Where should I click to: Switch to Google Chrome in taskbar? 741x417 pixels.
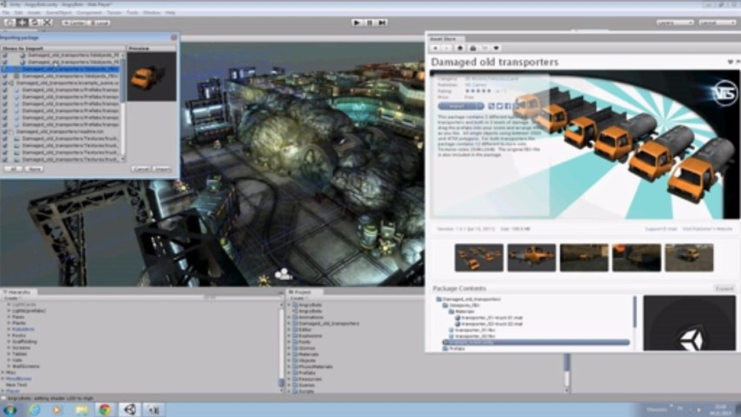click(x=105, y=409)
